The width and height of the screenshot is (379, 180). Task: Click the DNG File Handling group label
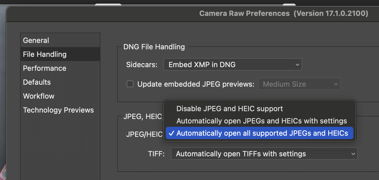154,47
